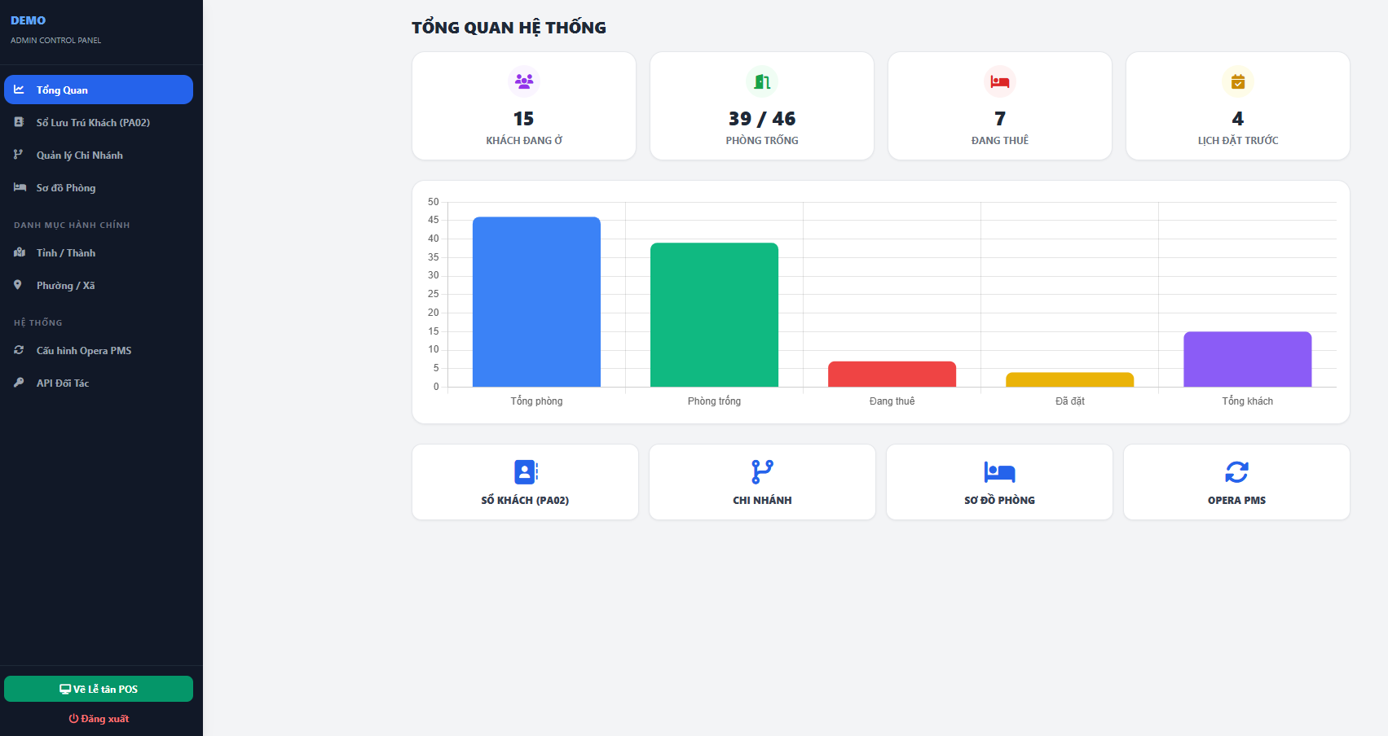Click the blue bed icon above SƠ ĐỒ PHÒNG
This screenshot has width=1388, height=736.
pos(1000,472)
